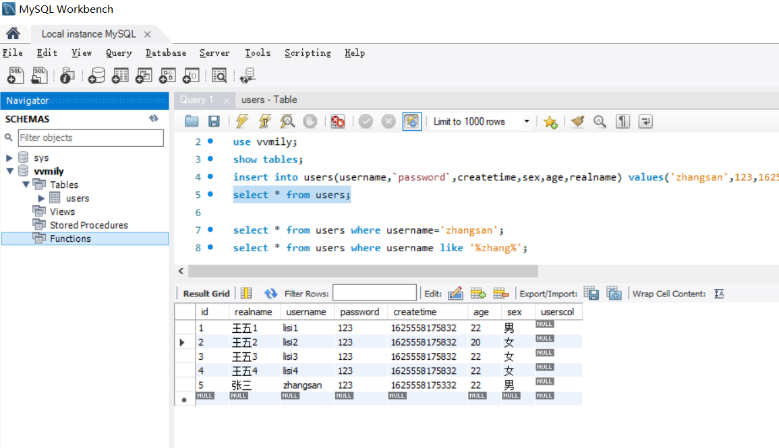The height and width of the screenshot is (448, 779).
Task: Expand the sys schema
Action: coord(9,158)
